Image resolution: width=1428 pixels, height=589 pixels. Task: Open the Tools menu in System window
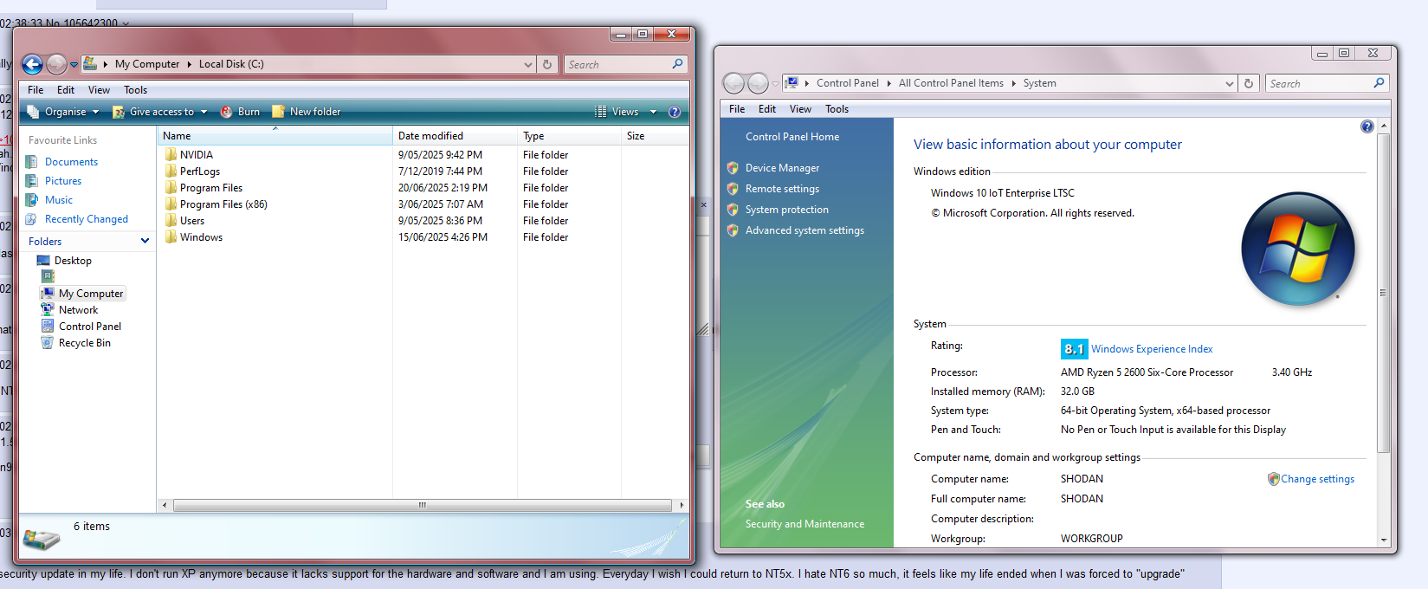click(837, 109)
